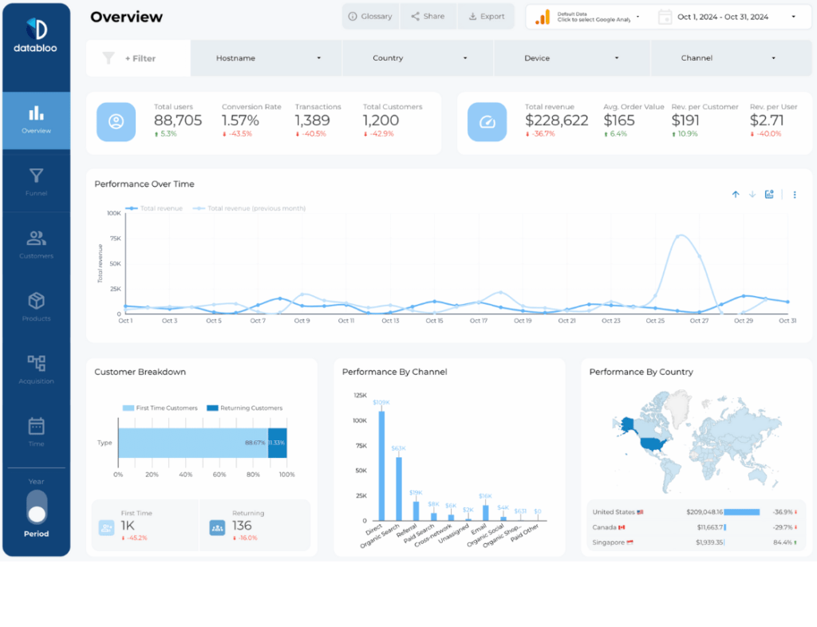Viewport: 817px width, 627px height.
Task: Toggle the Year/Period switch
Action: tap(36, 507)
